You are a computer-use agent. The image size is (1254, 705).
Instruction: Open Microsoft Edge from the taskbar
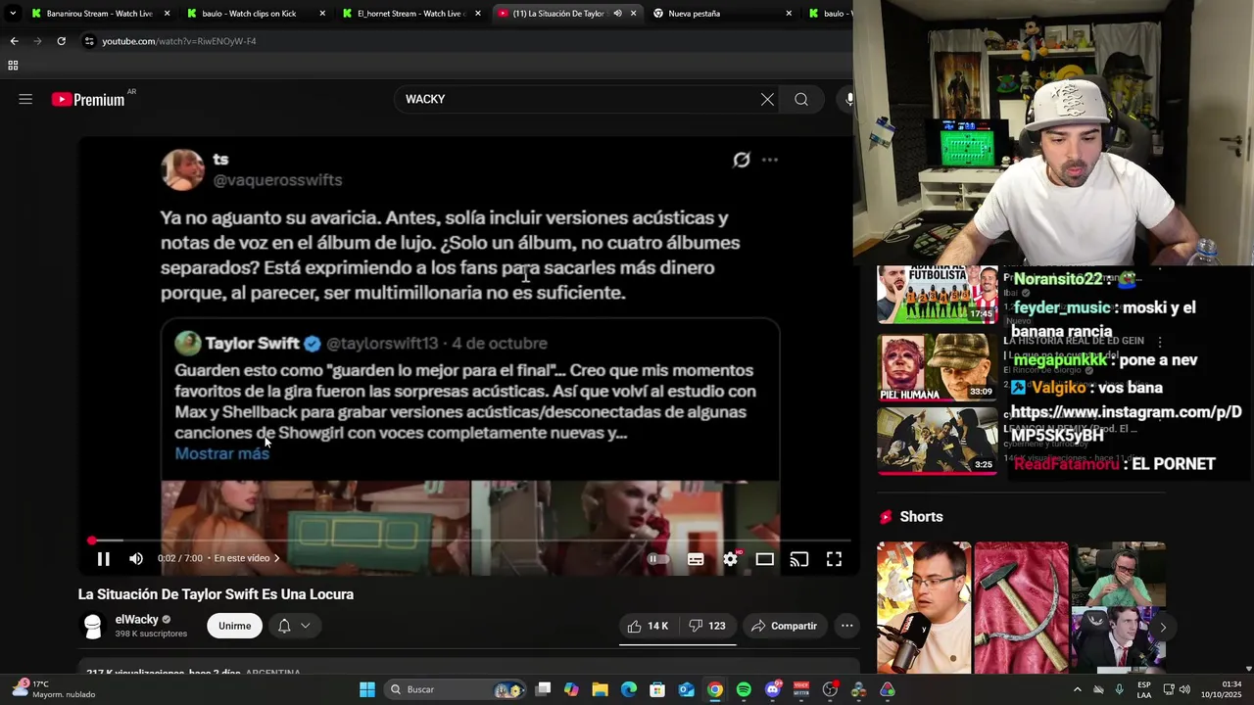point(629,689)
